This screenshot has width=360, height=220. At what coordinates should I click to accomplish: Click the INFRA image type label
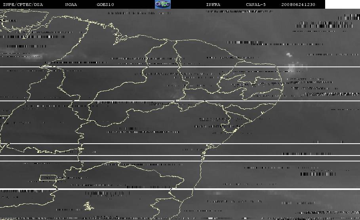point(213,5)
